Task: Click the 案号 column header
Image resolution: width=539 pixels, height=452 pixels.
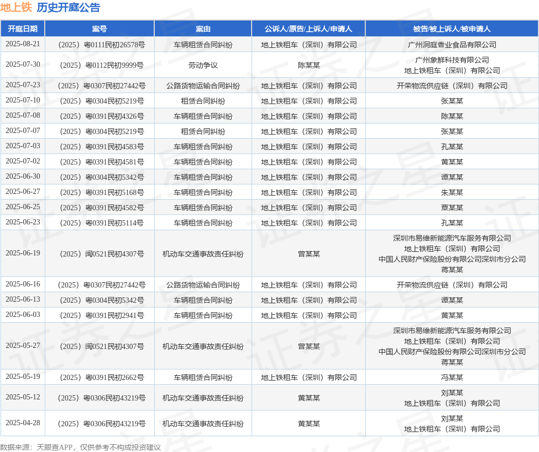Action: click(99, 29)
